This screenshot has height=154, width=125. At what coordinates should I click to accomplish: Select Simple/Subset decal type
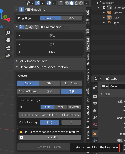pos(28,91)
